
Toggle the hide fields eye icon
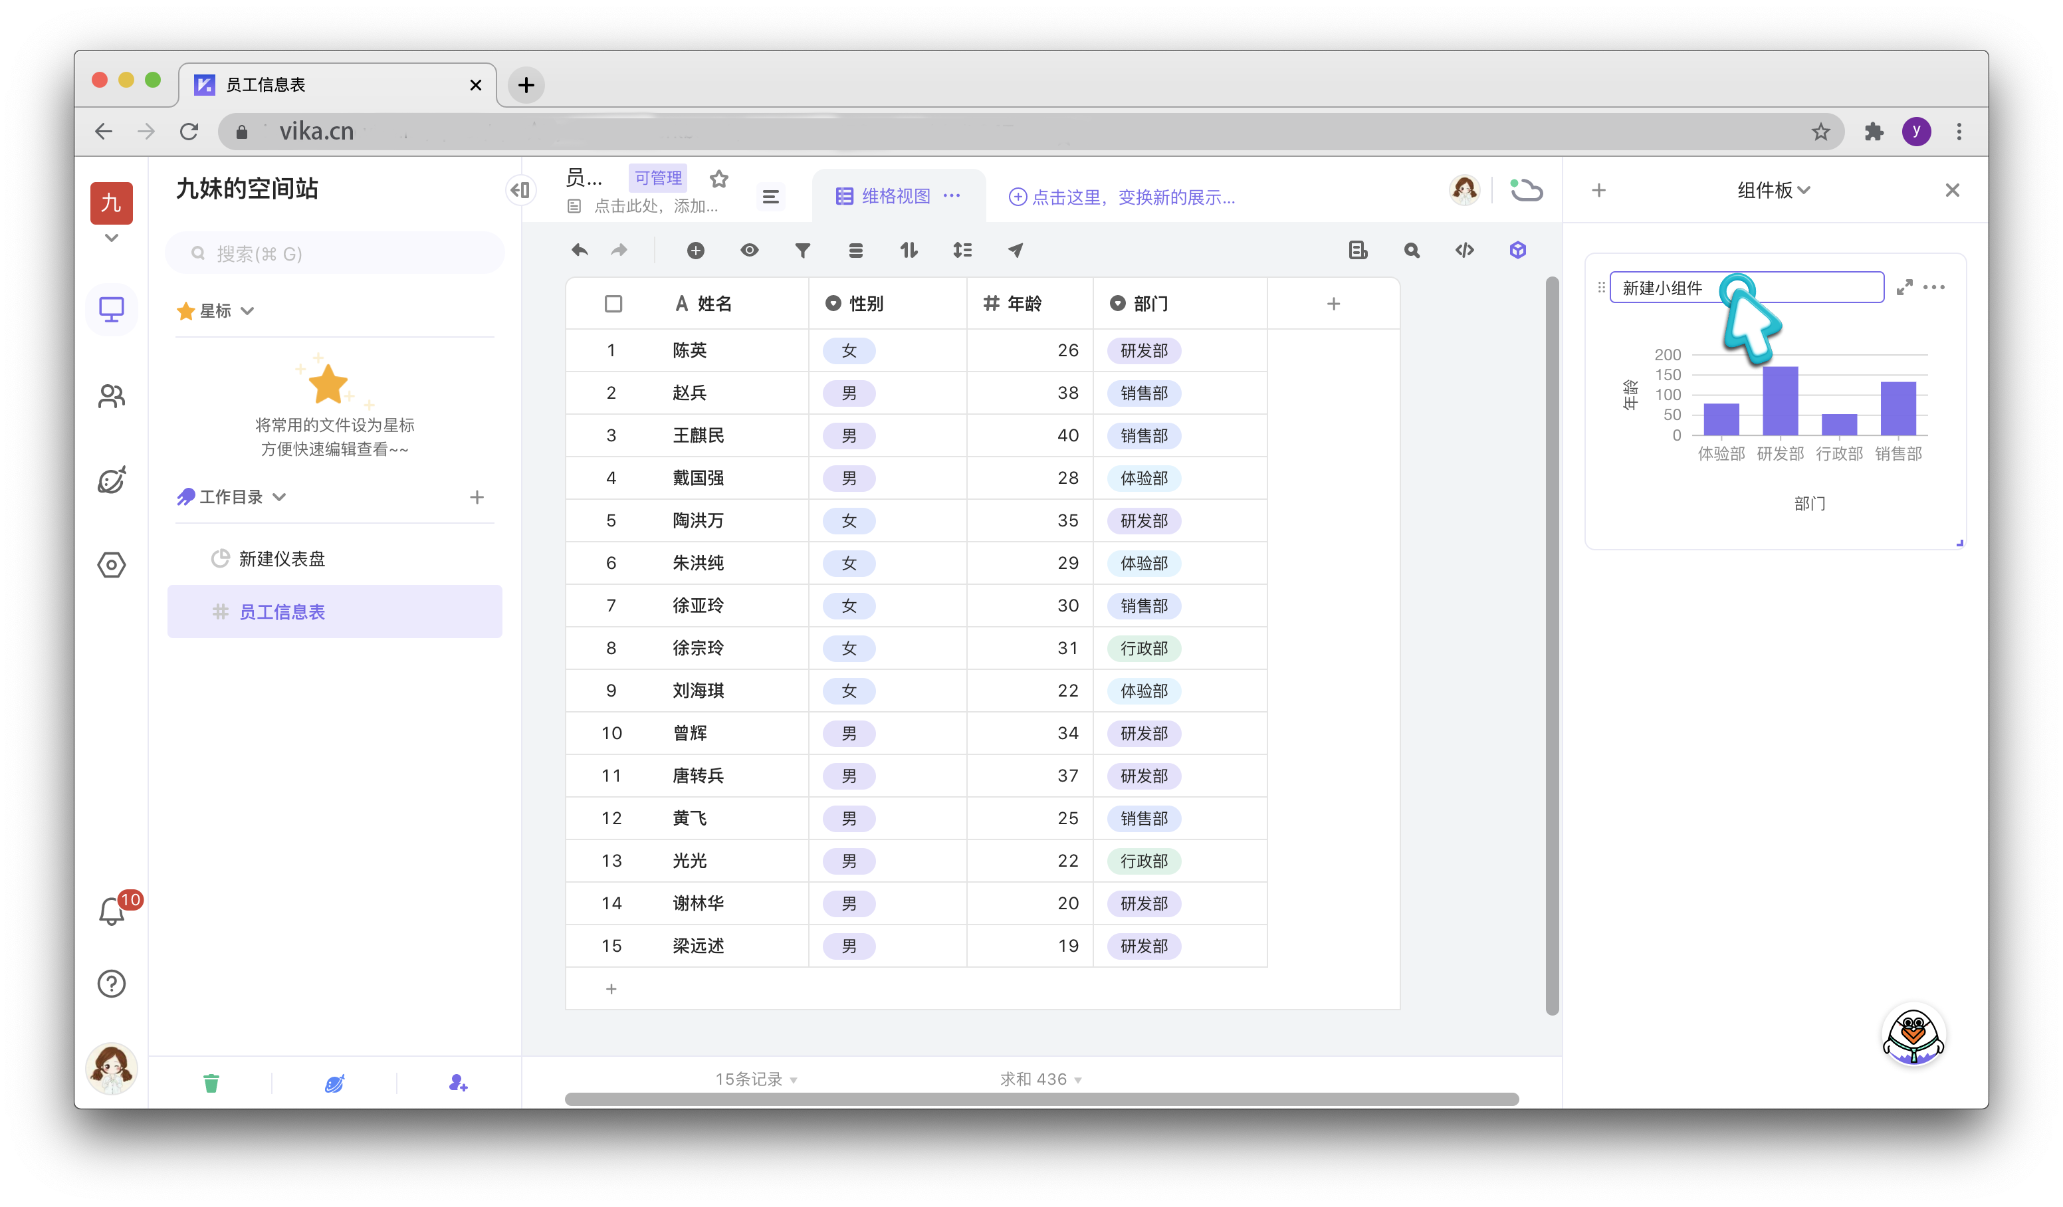click(749, 251)
